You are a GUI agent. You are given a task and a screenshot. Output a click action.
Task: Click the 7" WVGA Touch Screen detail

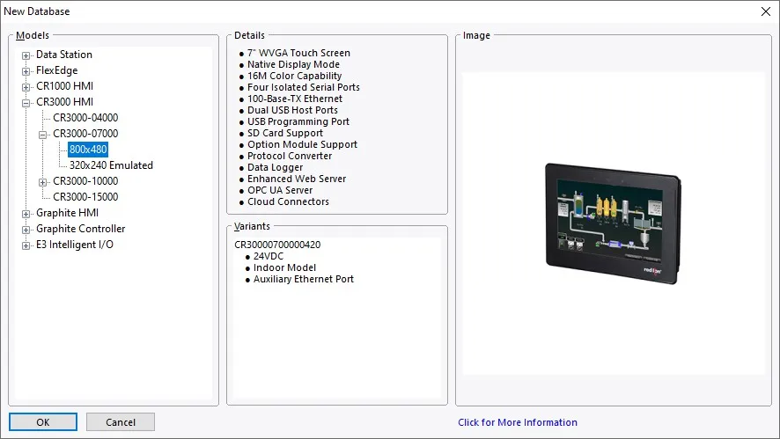click(x=298, y=53)
